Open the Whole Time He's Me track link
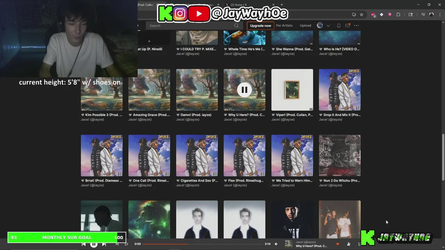Viewport: 445px width, 250px height. pyautogui.click(x=247, y=49)
